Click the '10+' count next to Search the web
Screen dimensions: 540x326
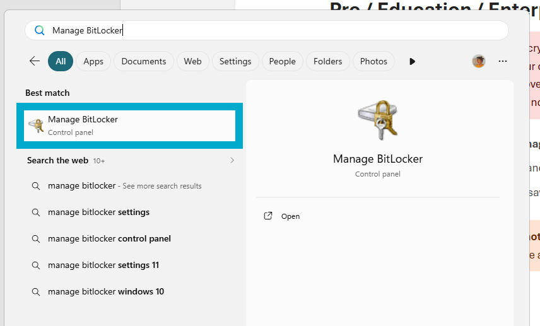[x=99, y=161]
